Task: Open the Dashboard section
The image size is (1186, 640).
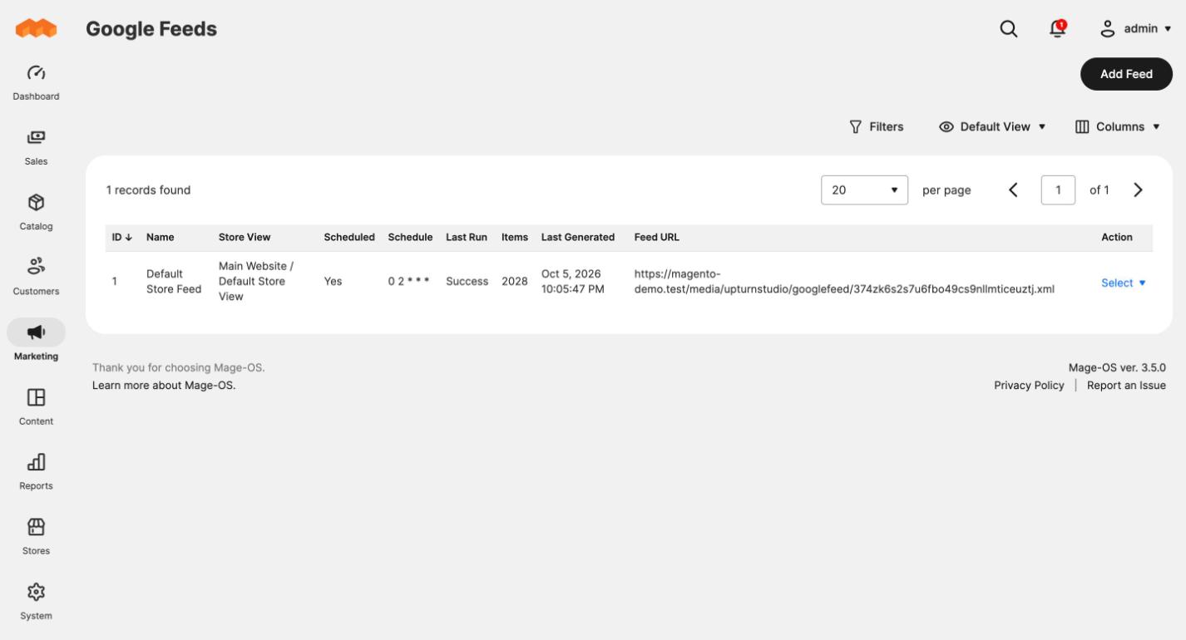Action: click(x=36, y=82)
